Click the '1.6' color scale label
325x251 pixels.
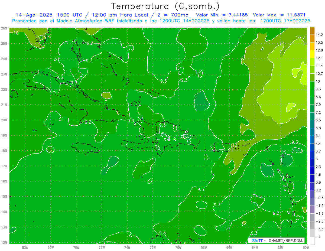[x=318, y=174]
